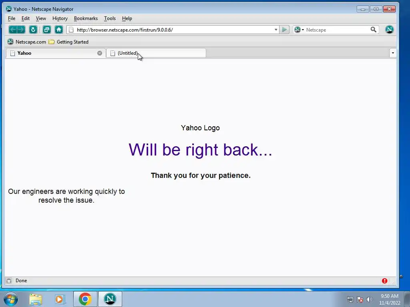Image resolution: width=410 pixels, height=307 pixels.
Task: Open the Edit menu
Action: click(25, 18)
